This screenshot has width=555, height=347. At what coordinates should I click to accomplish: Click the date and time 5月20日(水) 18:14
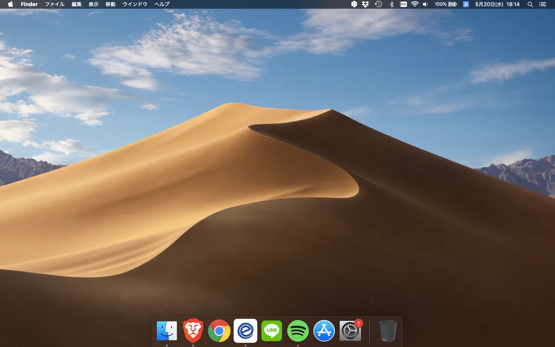pyautogui.click(x=497, y=4)
